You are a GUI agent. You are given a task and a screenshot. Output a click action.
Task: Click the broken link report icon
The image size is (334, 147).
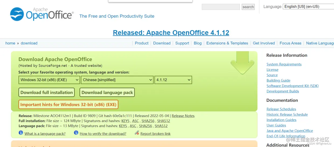(x=137, y=133)
